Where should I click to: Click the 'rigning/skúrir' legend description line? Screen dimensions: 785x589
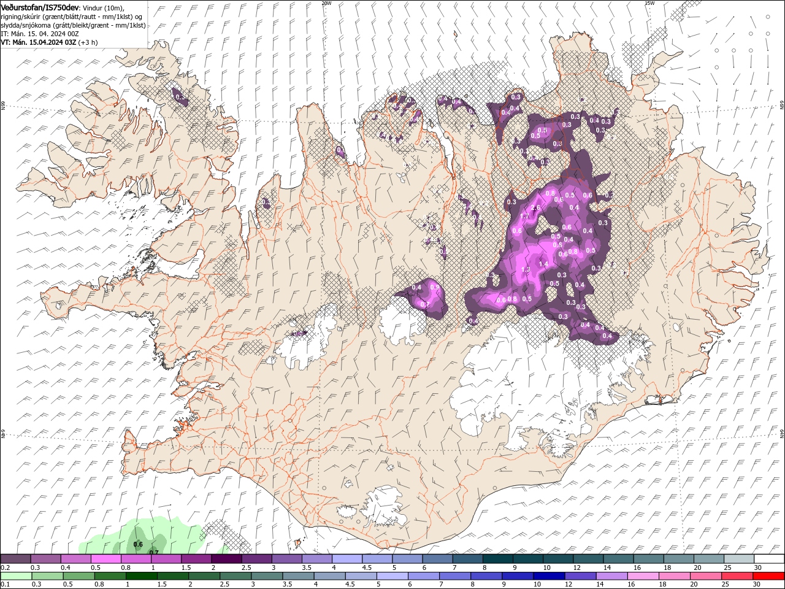[71, 17]
